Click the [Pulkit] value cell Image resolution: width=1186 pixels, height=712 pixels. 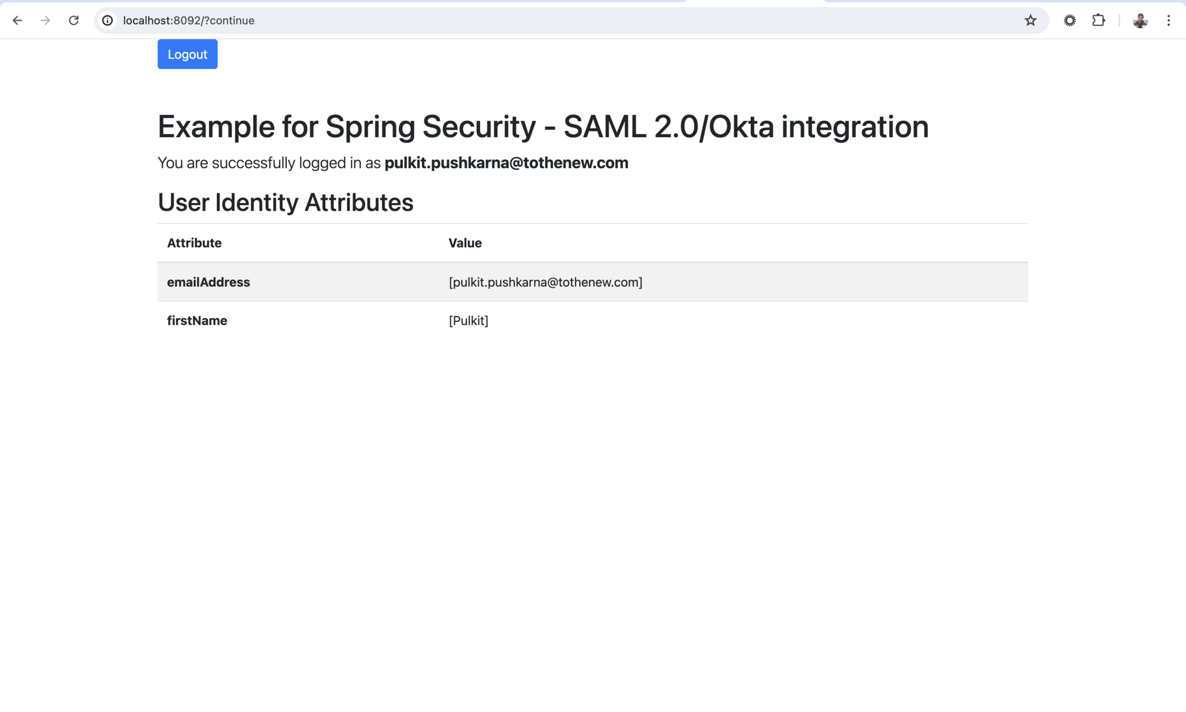pyautogui.click(x=468, y=321)
